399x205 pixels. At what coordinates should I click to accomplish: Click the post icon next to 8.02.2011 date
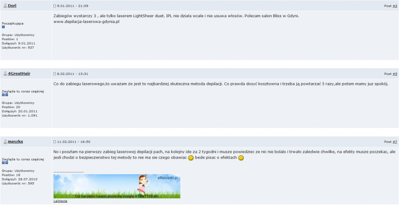tap(55, 74)
